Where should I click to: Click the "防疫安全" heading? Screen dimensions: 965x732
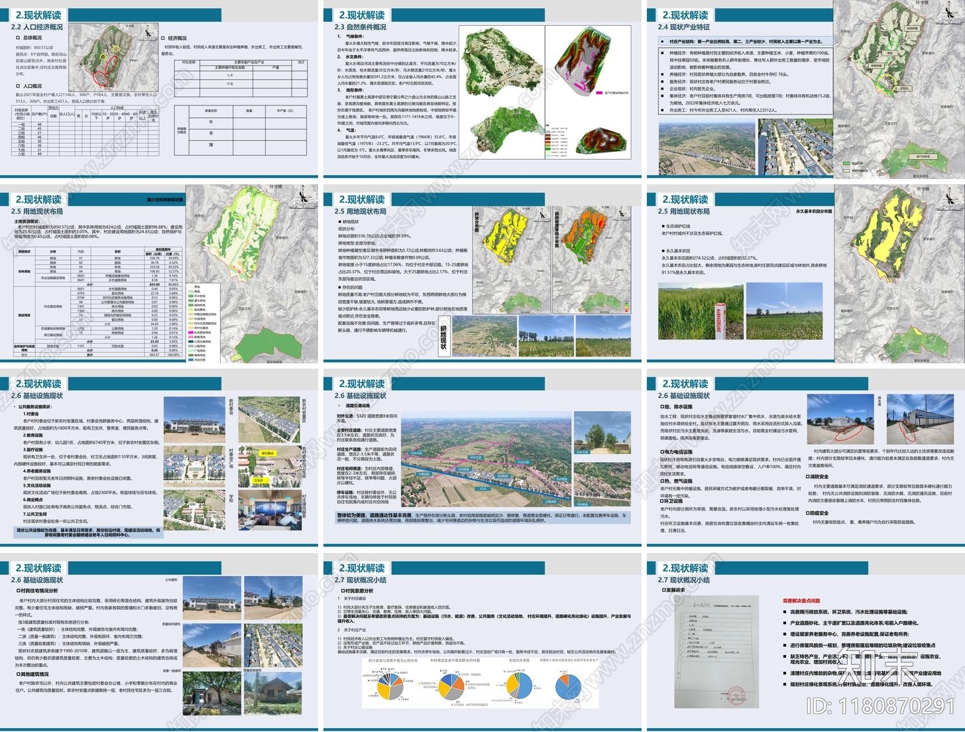[819, 513]
